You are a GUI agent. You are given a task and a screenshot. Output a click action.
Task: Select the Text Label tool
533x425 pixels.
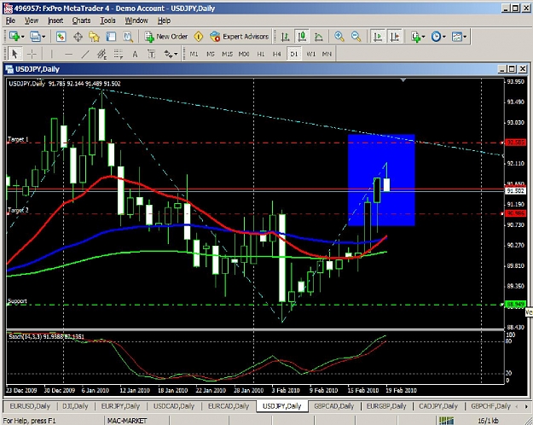(151, 54)
